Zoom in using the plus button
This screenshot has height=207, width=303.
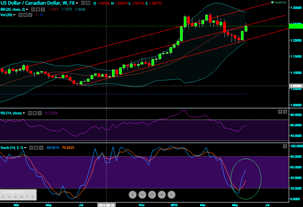click(162, 195)
